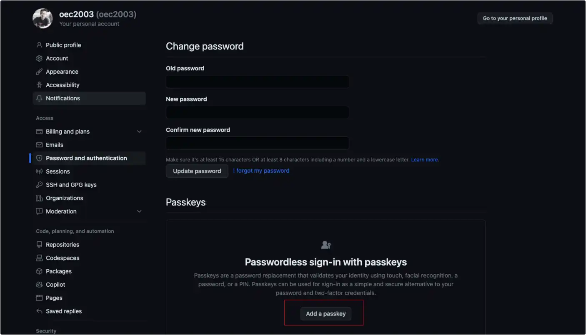
Task: Open the Learn more link
Action: tap(425, 160)
